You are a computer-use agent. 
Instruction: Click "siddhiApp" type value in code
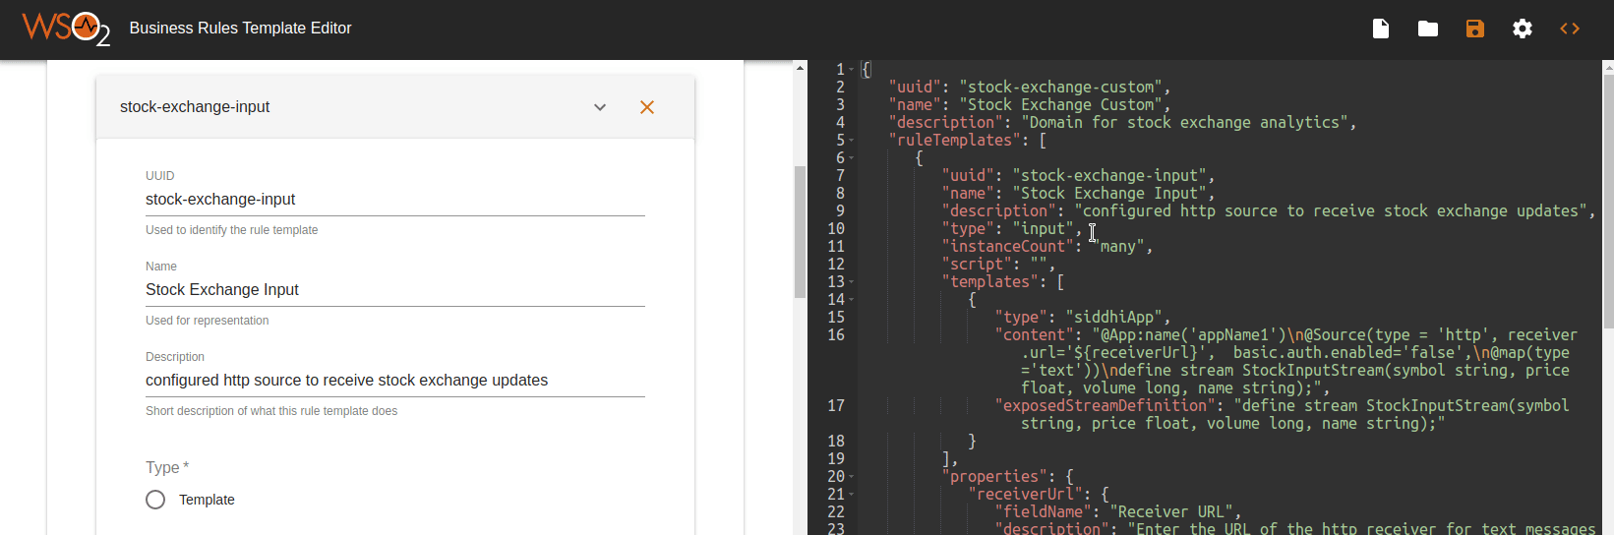click(x=1113, y=317)
